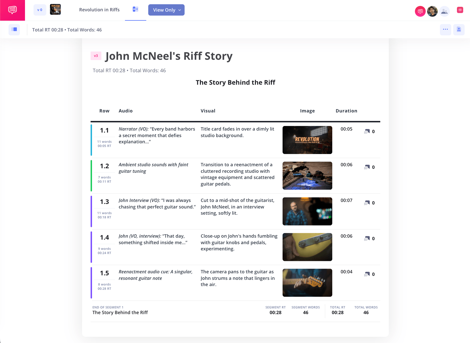This screenshot has width=470, height=343.
Task: Click the Reenactment audio cue text
Action: click(x=156, y=275)
